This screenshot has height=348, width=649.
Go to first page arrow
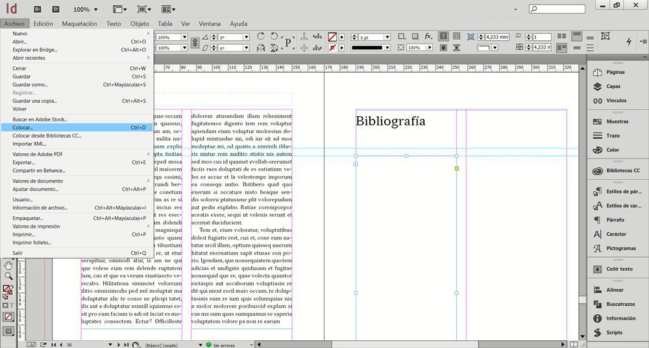coord(53,345)
